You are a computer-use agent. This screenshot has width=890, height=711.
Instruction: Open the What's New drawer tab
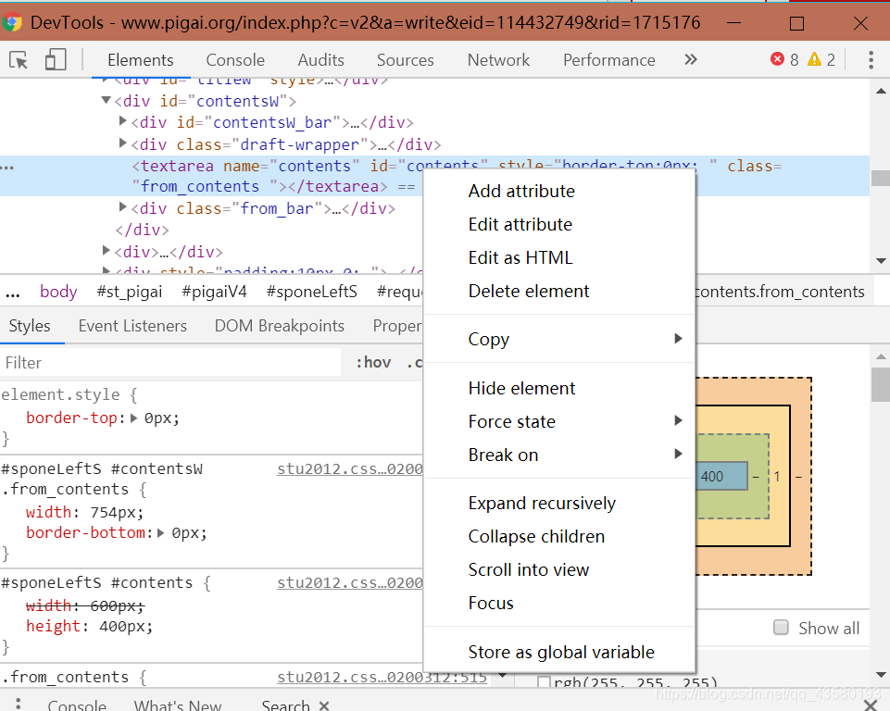pos(177,705)
